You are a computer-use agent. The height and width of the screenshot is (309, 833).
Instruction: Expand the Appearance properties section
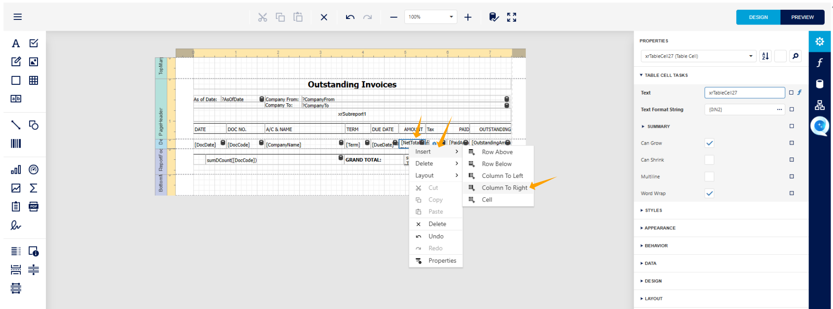click(x=660, y=228)
